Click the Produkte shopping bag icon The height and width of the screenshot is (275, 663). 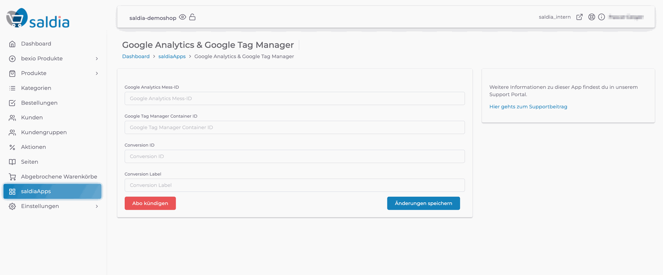(12, 73)
